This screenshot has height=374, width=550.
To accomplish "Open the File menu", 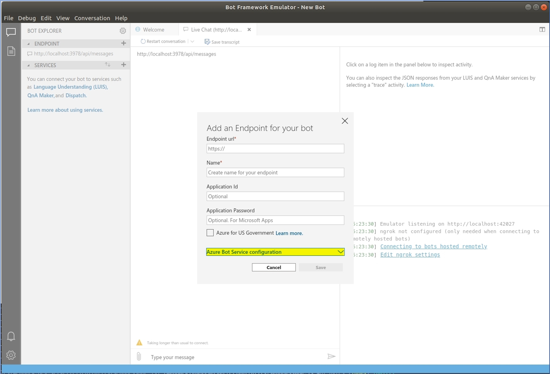I will (x=9, y=18).
